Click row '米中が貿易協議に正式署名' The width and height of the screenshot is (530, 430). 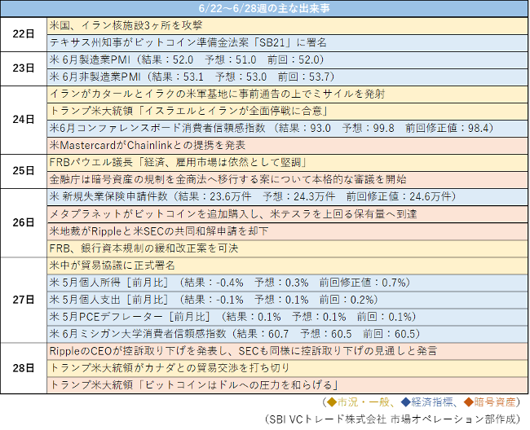coord(287,265)
